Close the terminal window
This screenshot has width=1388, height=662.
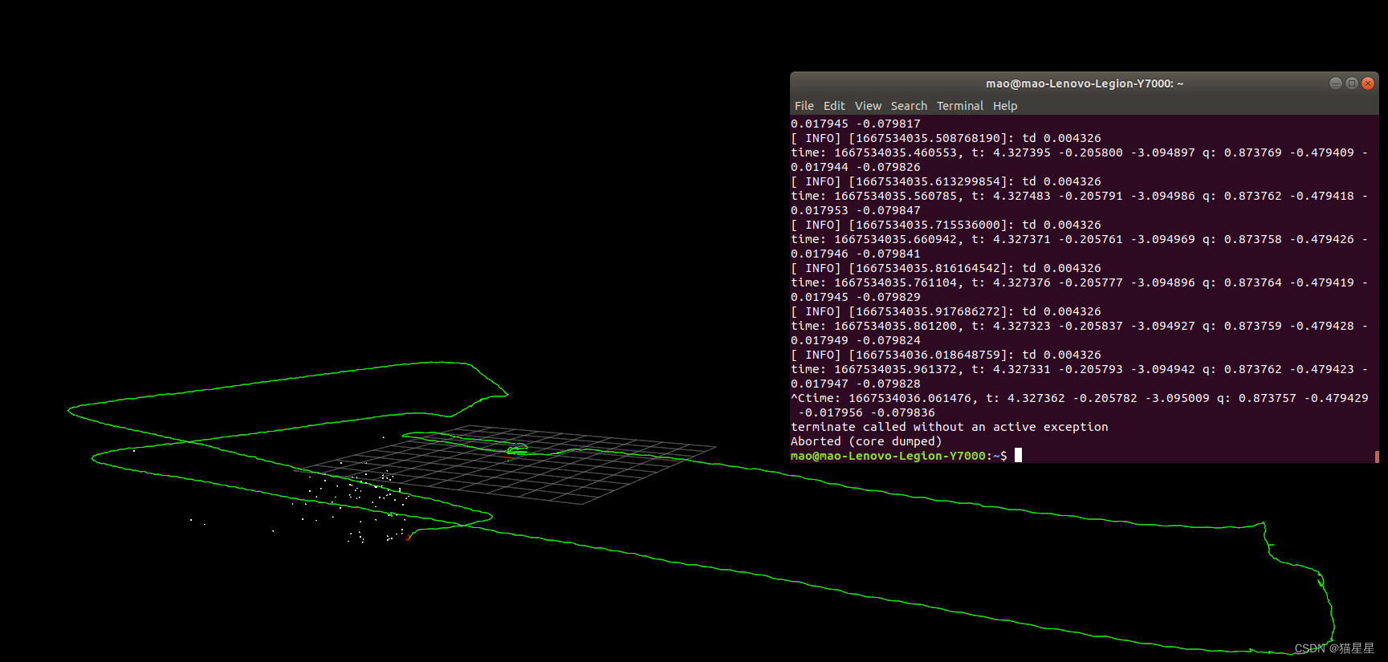click(1368, 83)
